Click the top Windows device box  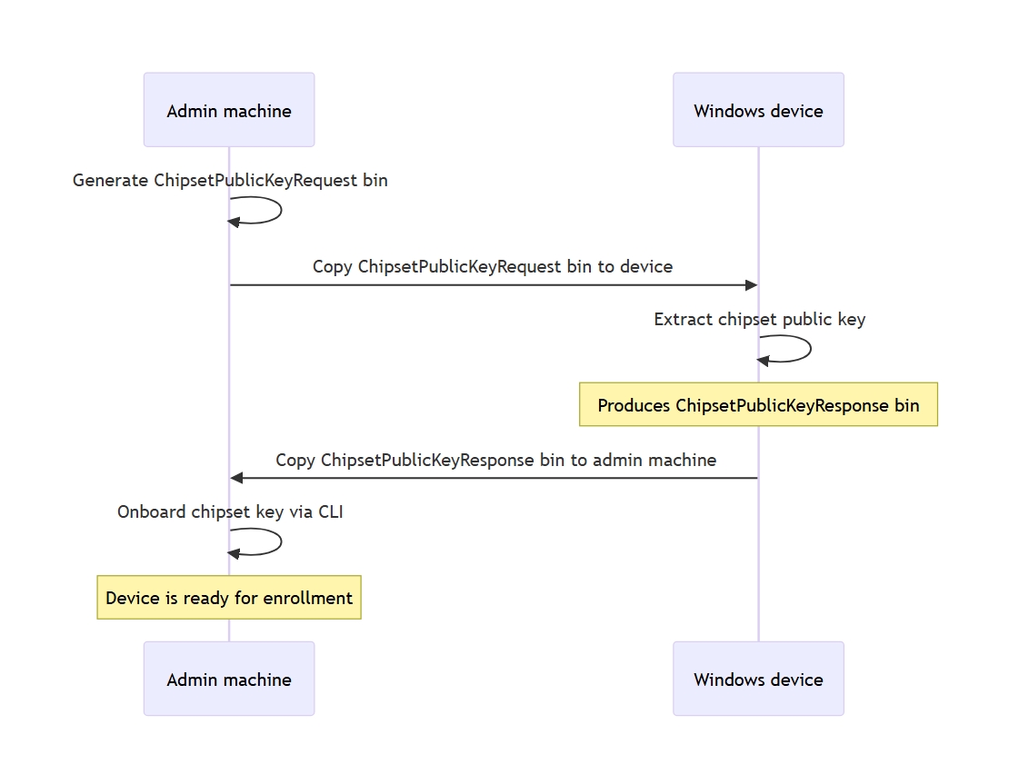tap(758, 110)
